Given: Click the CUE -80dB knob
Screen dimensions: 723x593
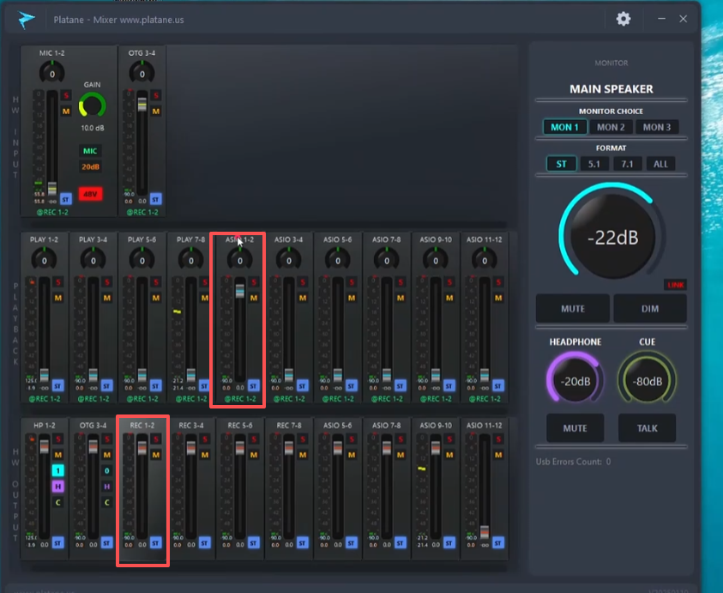Looking at the screenshot, I should (x=647, y=381).
